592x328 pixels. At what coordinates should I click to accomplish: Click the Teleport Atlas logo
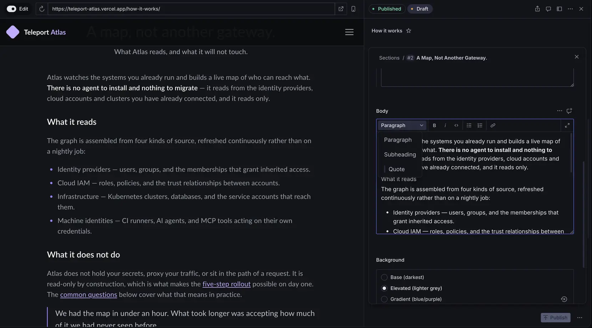[x=13, y=32]
